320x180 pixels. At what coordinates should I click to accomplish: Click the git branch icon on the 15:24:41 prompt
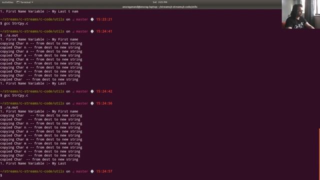pyautogui.click(x=73, y=31)
